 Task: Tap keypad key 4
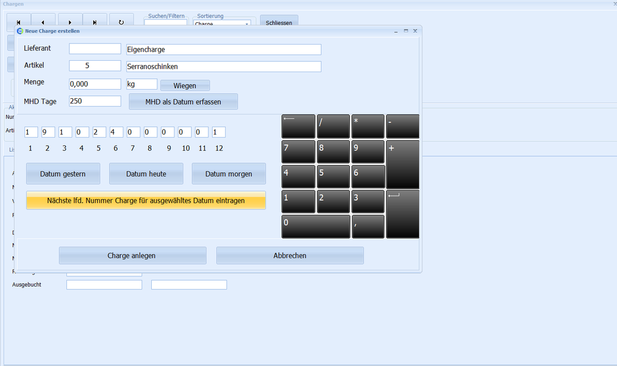pos(298,176)
